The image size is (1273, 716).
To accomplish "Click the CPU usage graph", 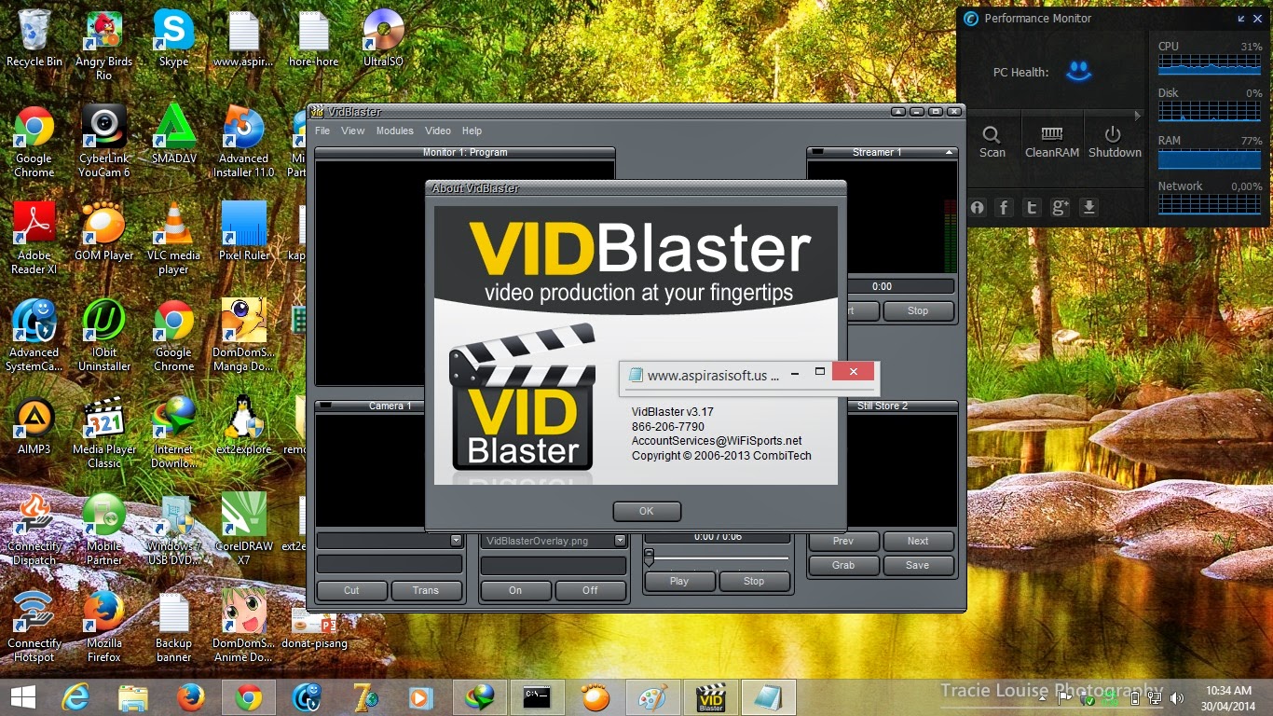I will point(1210,64).
